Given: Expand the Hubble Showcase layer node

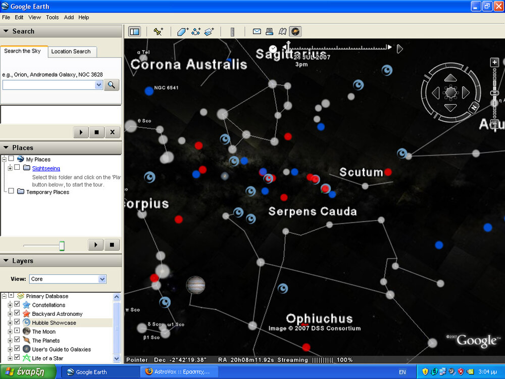Looking at the screenshot, I should (10, 322).
